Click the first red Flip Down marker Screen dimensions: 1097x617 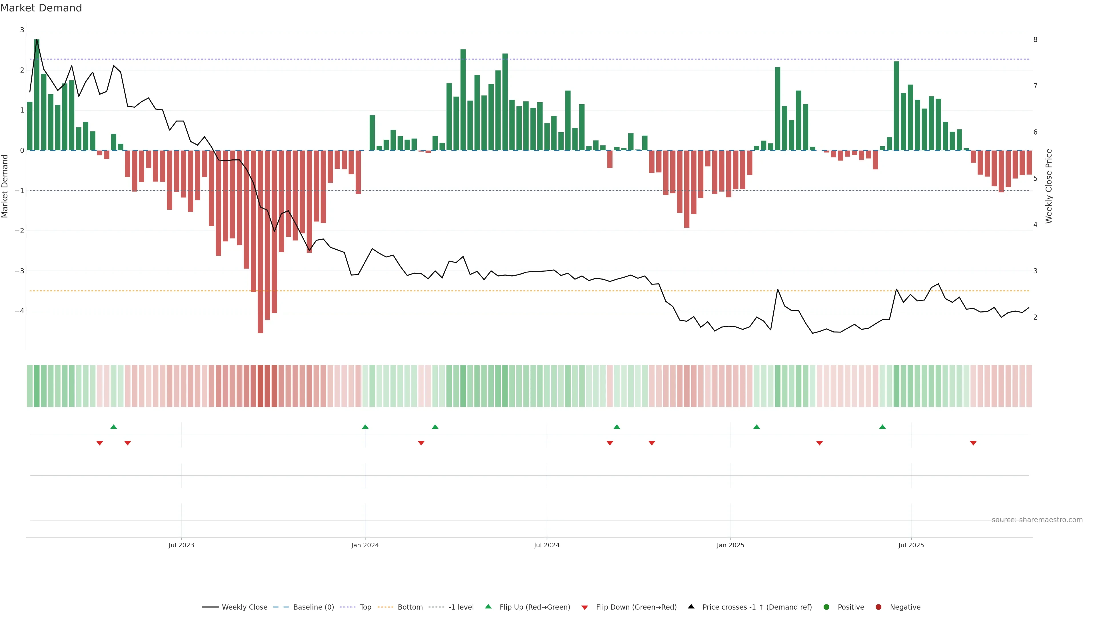coord(100,443)
